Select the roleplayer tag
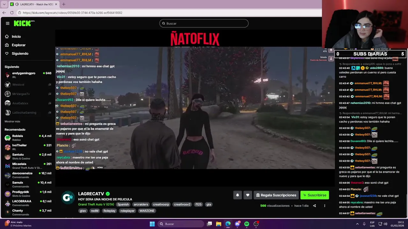408x229 pixels. point(127,211)
